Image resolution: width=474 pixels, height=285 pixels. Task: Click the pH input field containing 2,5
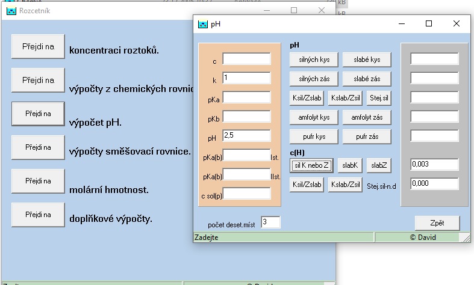pos(246,135)
